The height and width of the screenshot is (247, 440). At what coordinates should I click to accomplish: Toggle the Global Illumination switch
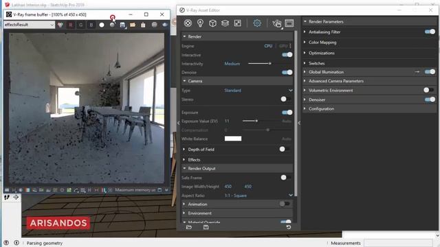(430, 72)
